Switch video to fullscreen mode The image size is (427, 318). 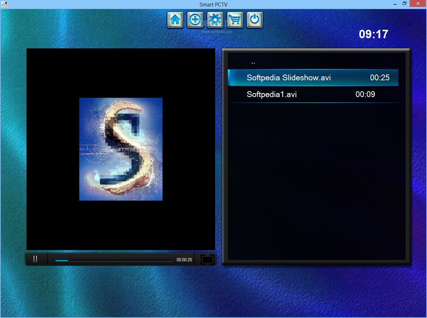tap(207, 259)
